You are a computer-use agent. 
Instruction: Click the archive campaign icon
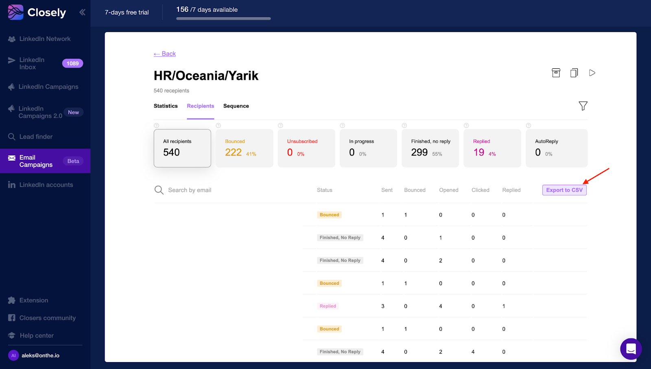click(556, 73)
